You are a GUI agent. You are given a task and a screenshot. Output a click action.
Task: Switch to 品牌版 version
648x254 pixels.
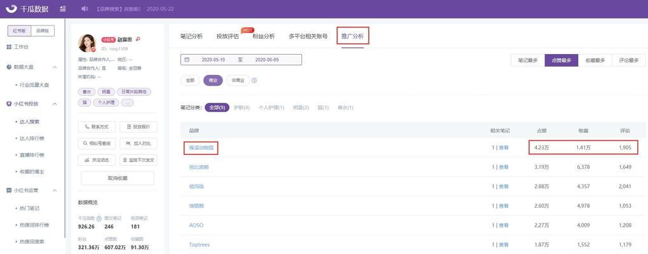point(42,31)
